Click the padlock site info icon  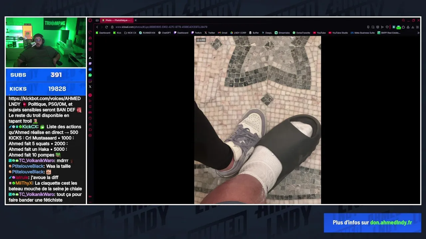pos(112,27)
